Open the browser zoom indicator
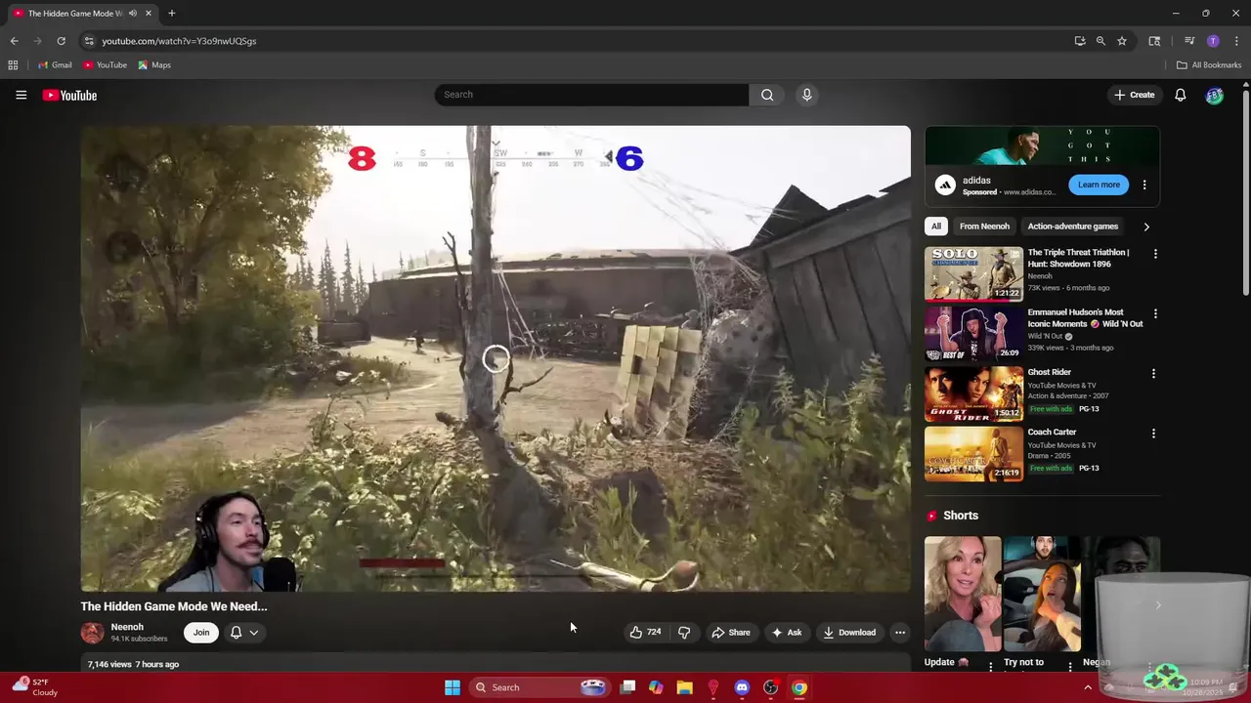This screenshot has height=703, width=1251. coord(1100,41)
